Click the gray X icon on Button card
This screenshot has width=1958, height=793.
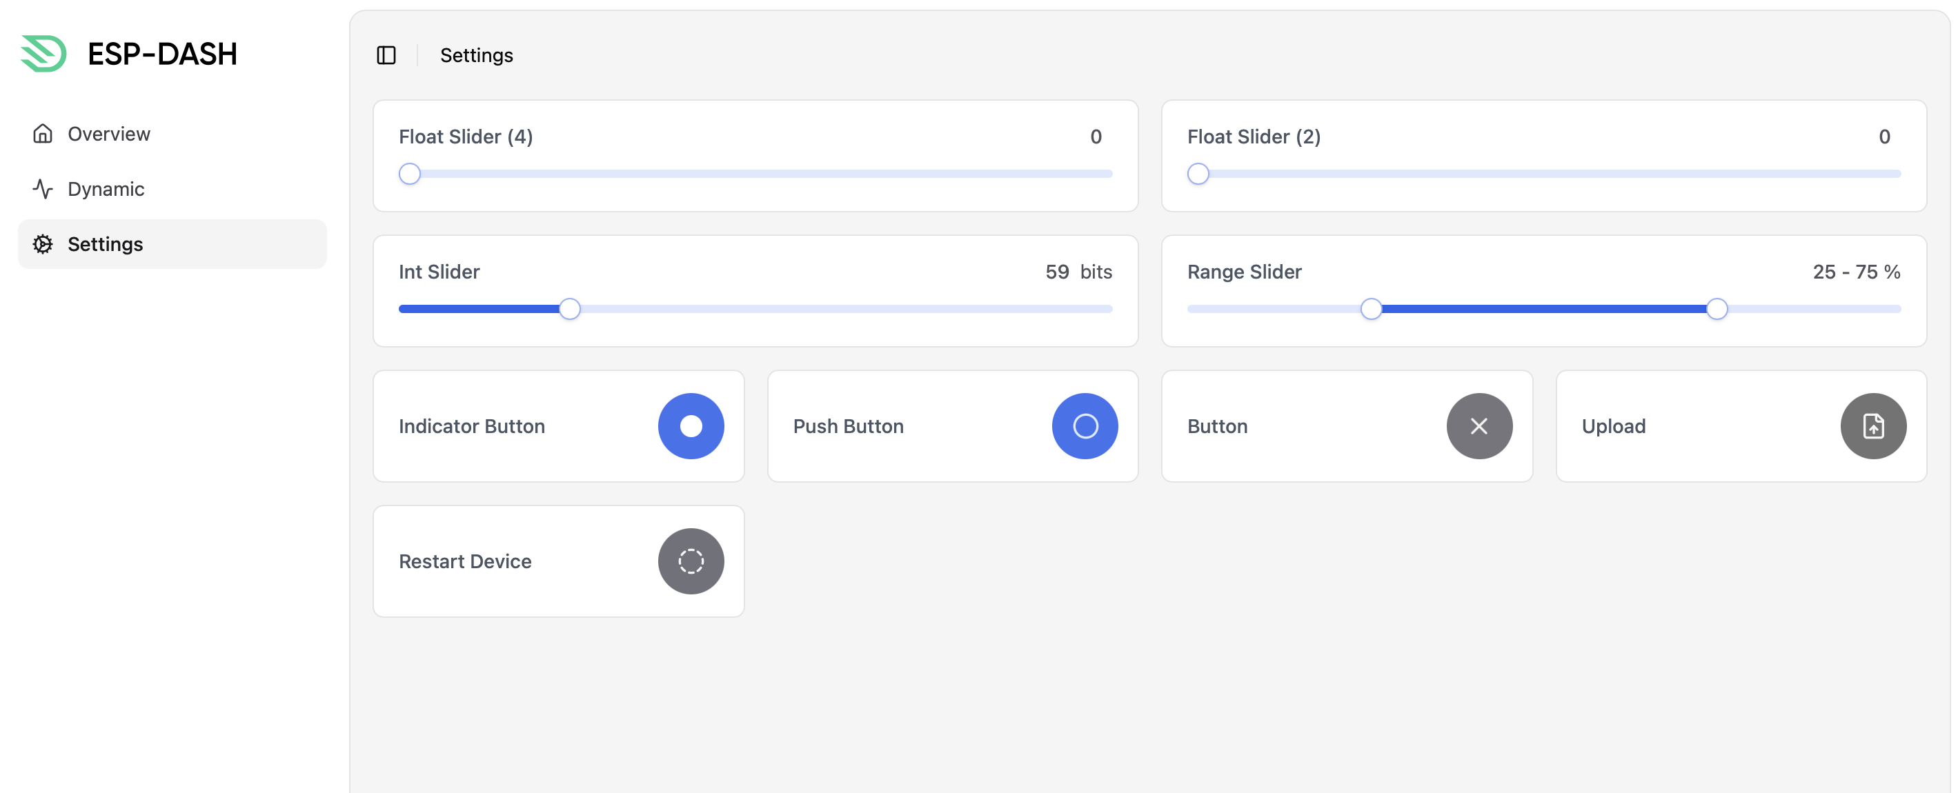pyautogui.click(x=1479, y=426)
